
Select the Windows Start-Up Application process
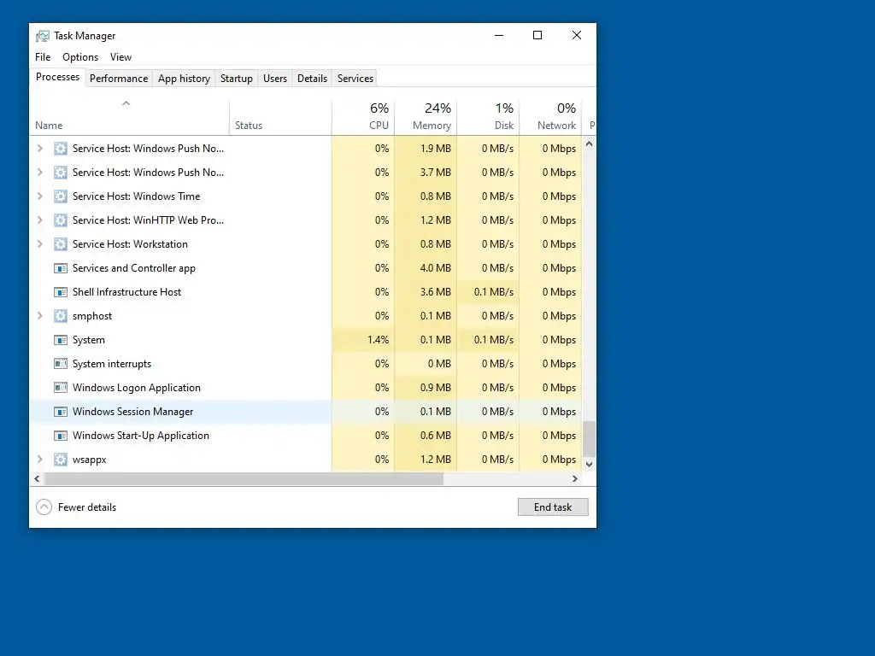click(x=306, y=436)
